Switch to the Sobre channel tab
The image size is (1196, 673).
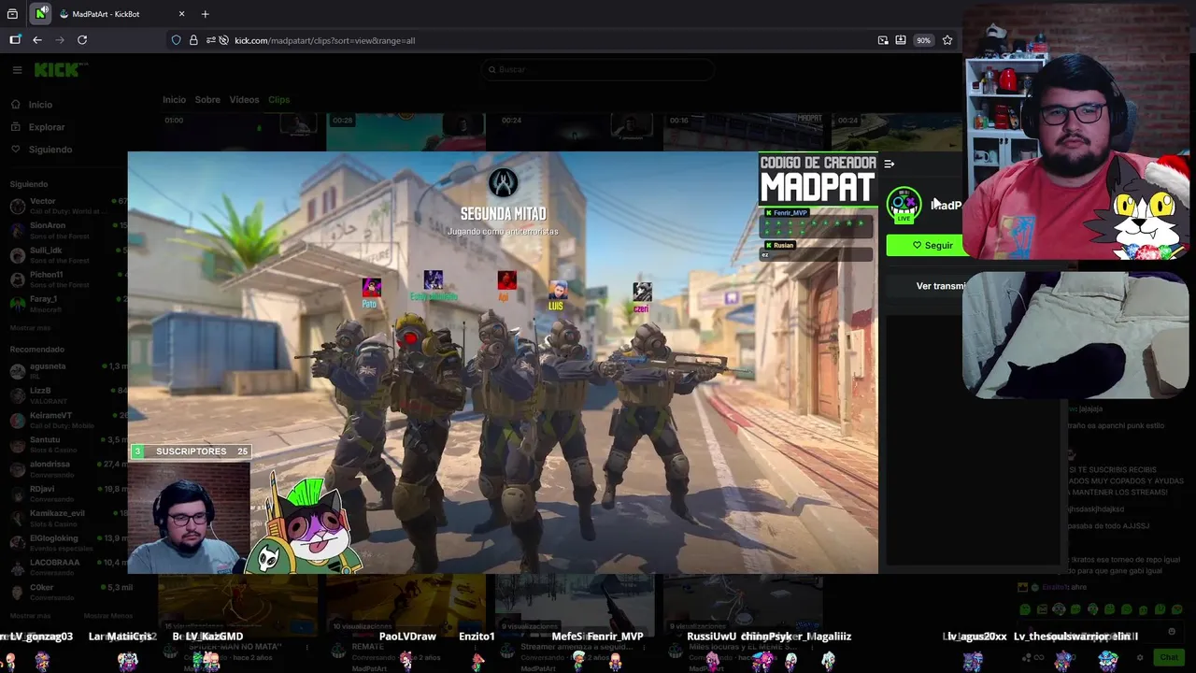(207, 100)
